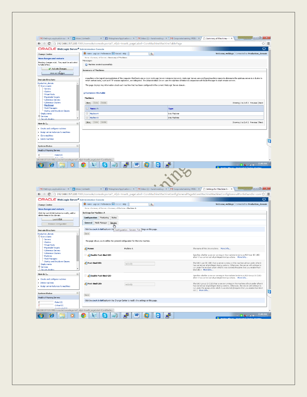Collapse How do I panel on Machine-A settings page
Screen dimensions: 307x397
pos(78,274)
